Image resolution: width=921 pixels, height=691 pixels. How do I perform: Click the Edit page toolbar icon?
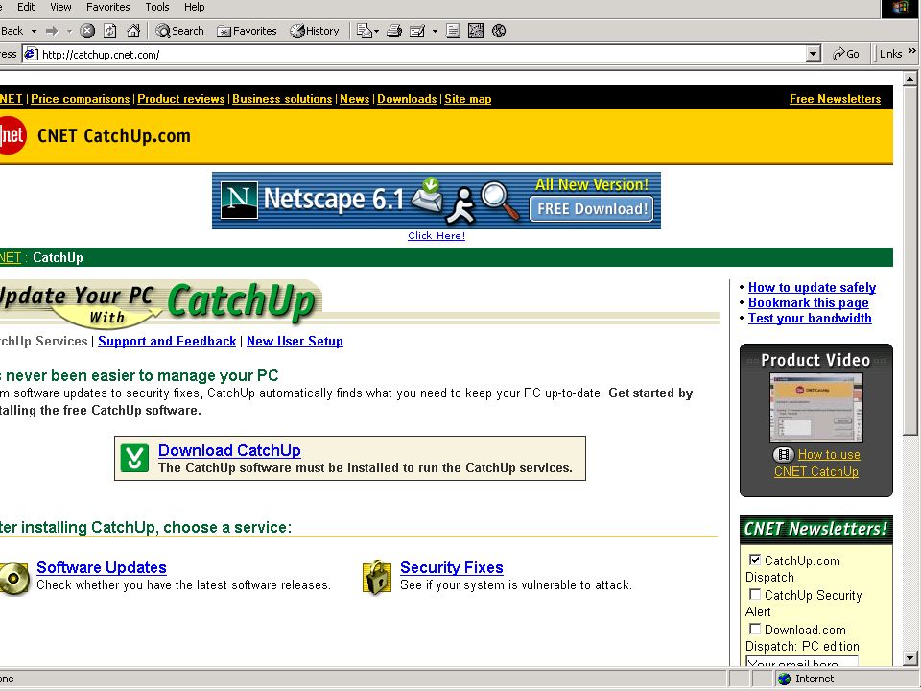tap(417, 31)
